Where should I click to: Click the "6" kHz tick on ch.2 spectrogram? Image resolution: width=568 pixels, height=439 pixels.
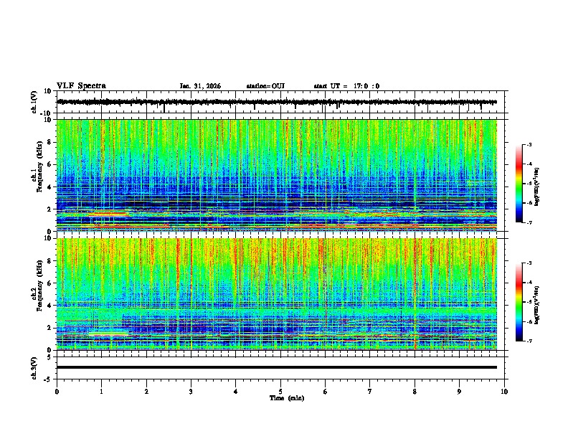49,283
